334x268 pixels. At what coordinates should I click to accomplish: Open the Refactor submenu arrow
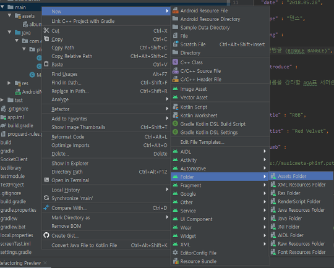tap(167, 109)
